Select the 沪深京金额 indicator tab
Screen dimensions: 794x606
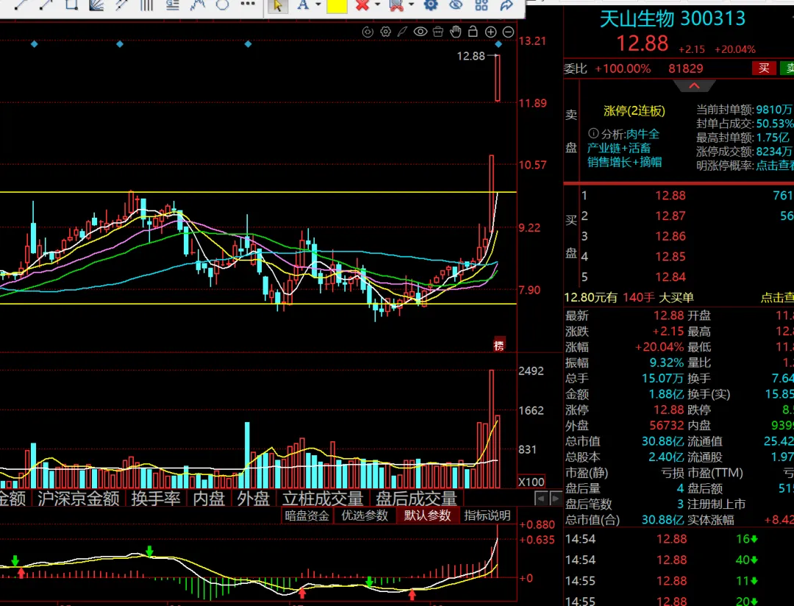pos(79,499)
